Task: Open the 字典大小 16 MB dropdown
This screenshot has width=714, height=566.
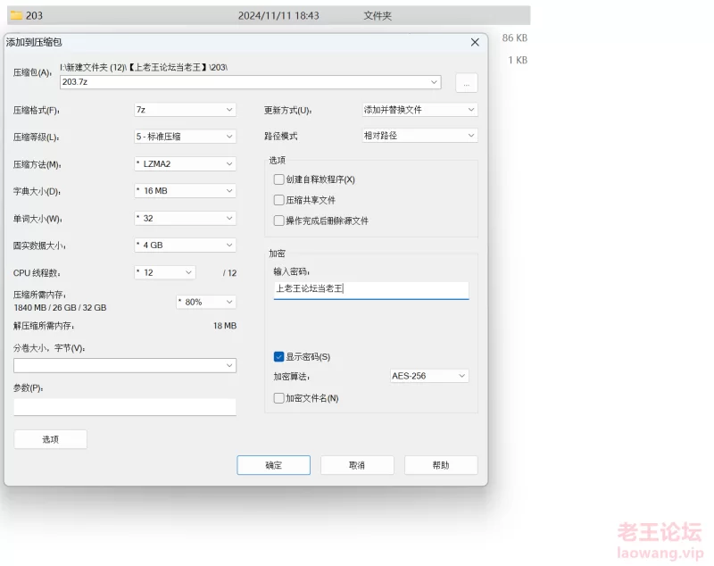Action: 186,191
